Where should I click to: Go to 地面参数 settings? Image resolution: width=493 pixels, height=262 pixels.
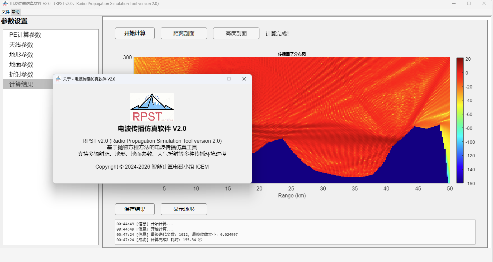[x=21, y=65]
